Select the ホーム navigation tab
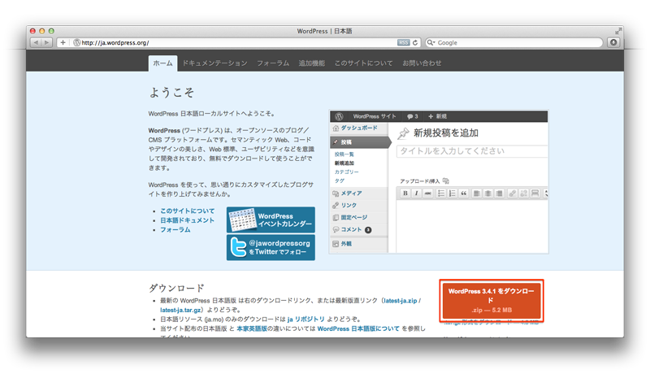The image size is (650, 374). click(x=163, y=63)
